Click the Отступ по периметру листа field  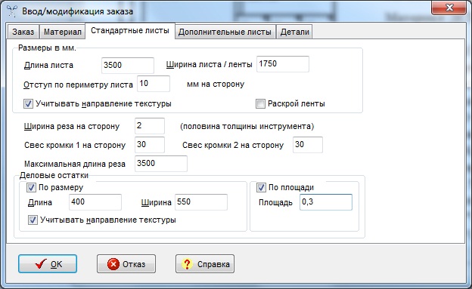[154, 84]
